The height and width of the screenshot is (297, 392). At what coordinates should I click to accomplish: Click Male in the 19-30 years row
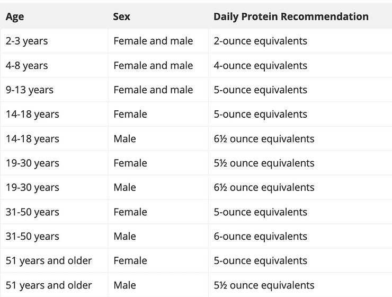pos(124,187)
